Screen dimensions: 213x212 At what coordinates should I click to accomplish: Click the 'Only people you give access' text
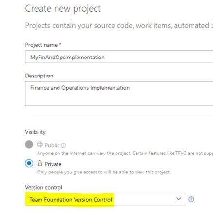tap(104, 172)
